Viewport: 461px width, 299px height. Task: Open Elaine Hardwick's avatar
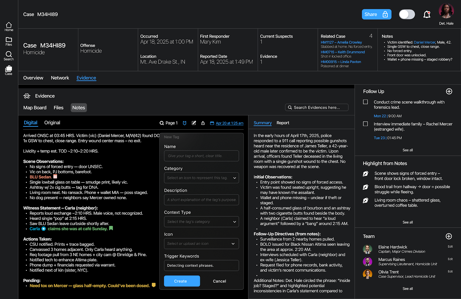tap(367, 249)
